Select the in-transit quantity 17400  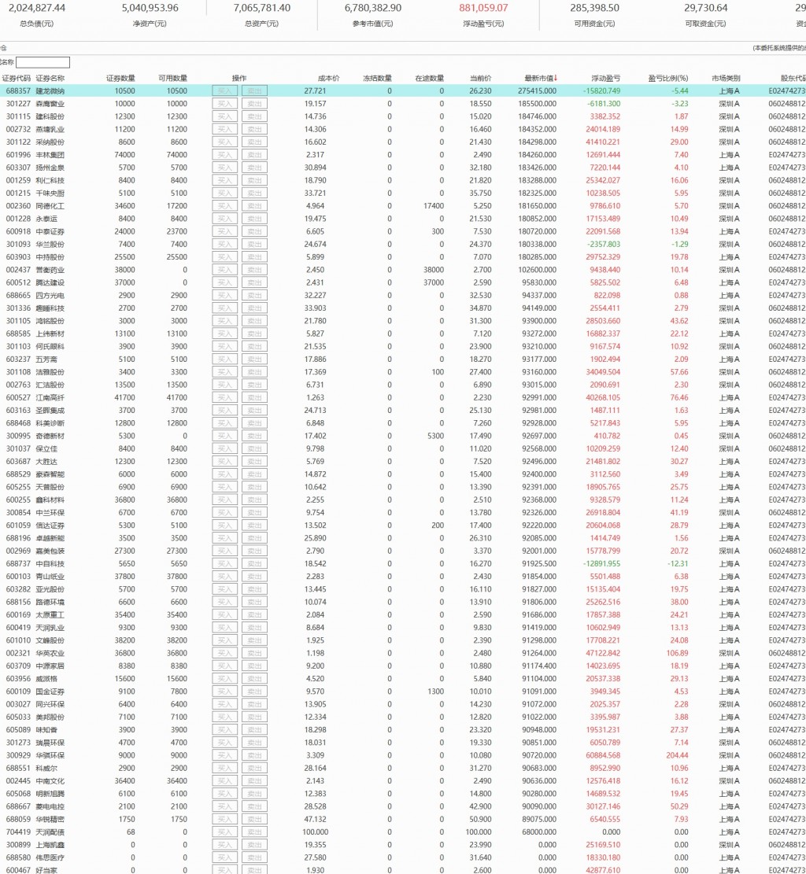pos(434,205)
